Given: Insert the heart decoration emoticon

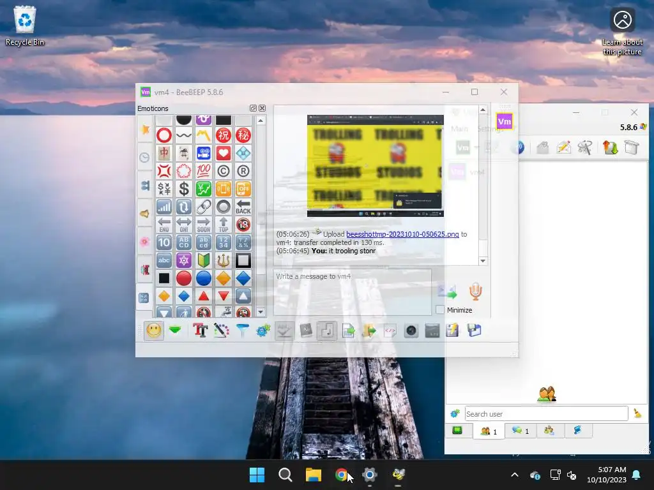Looking at the screenshot, I should [x=223, y=153].
